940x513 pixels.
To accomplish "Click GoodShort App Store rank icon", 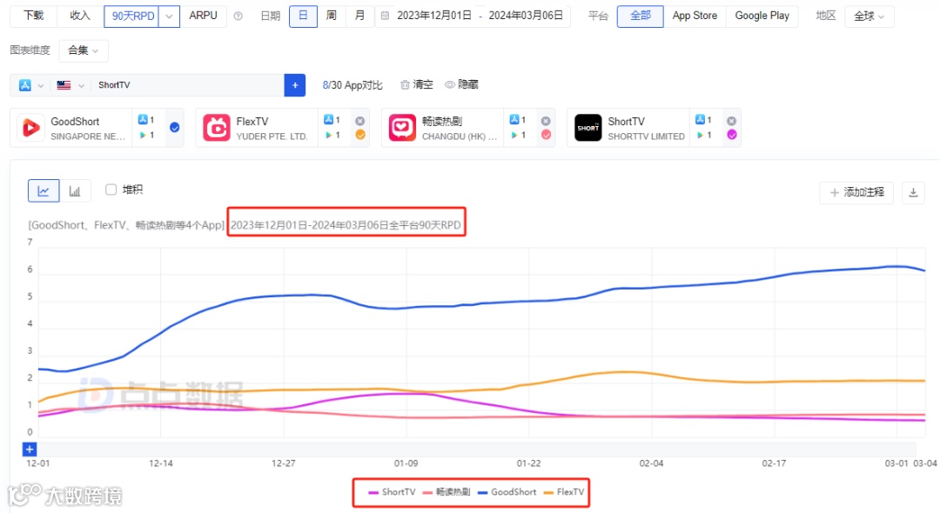I will point(143,120).
